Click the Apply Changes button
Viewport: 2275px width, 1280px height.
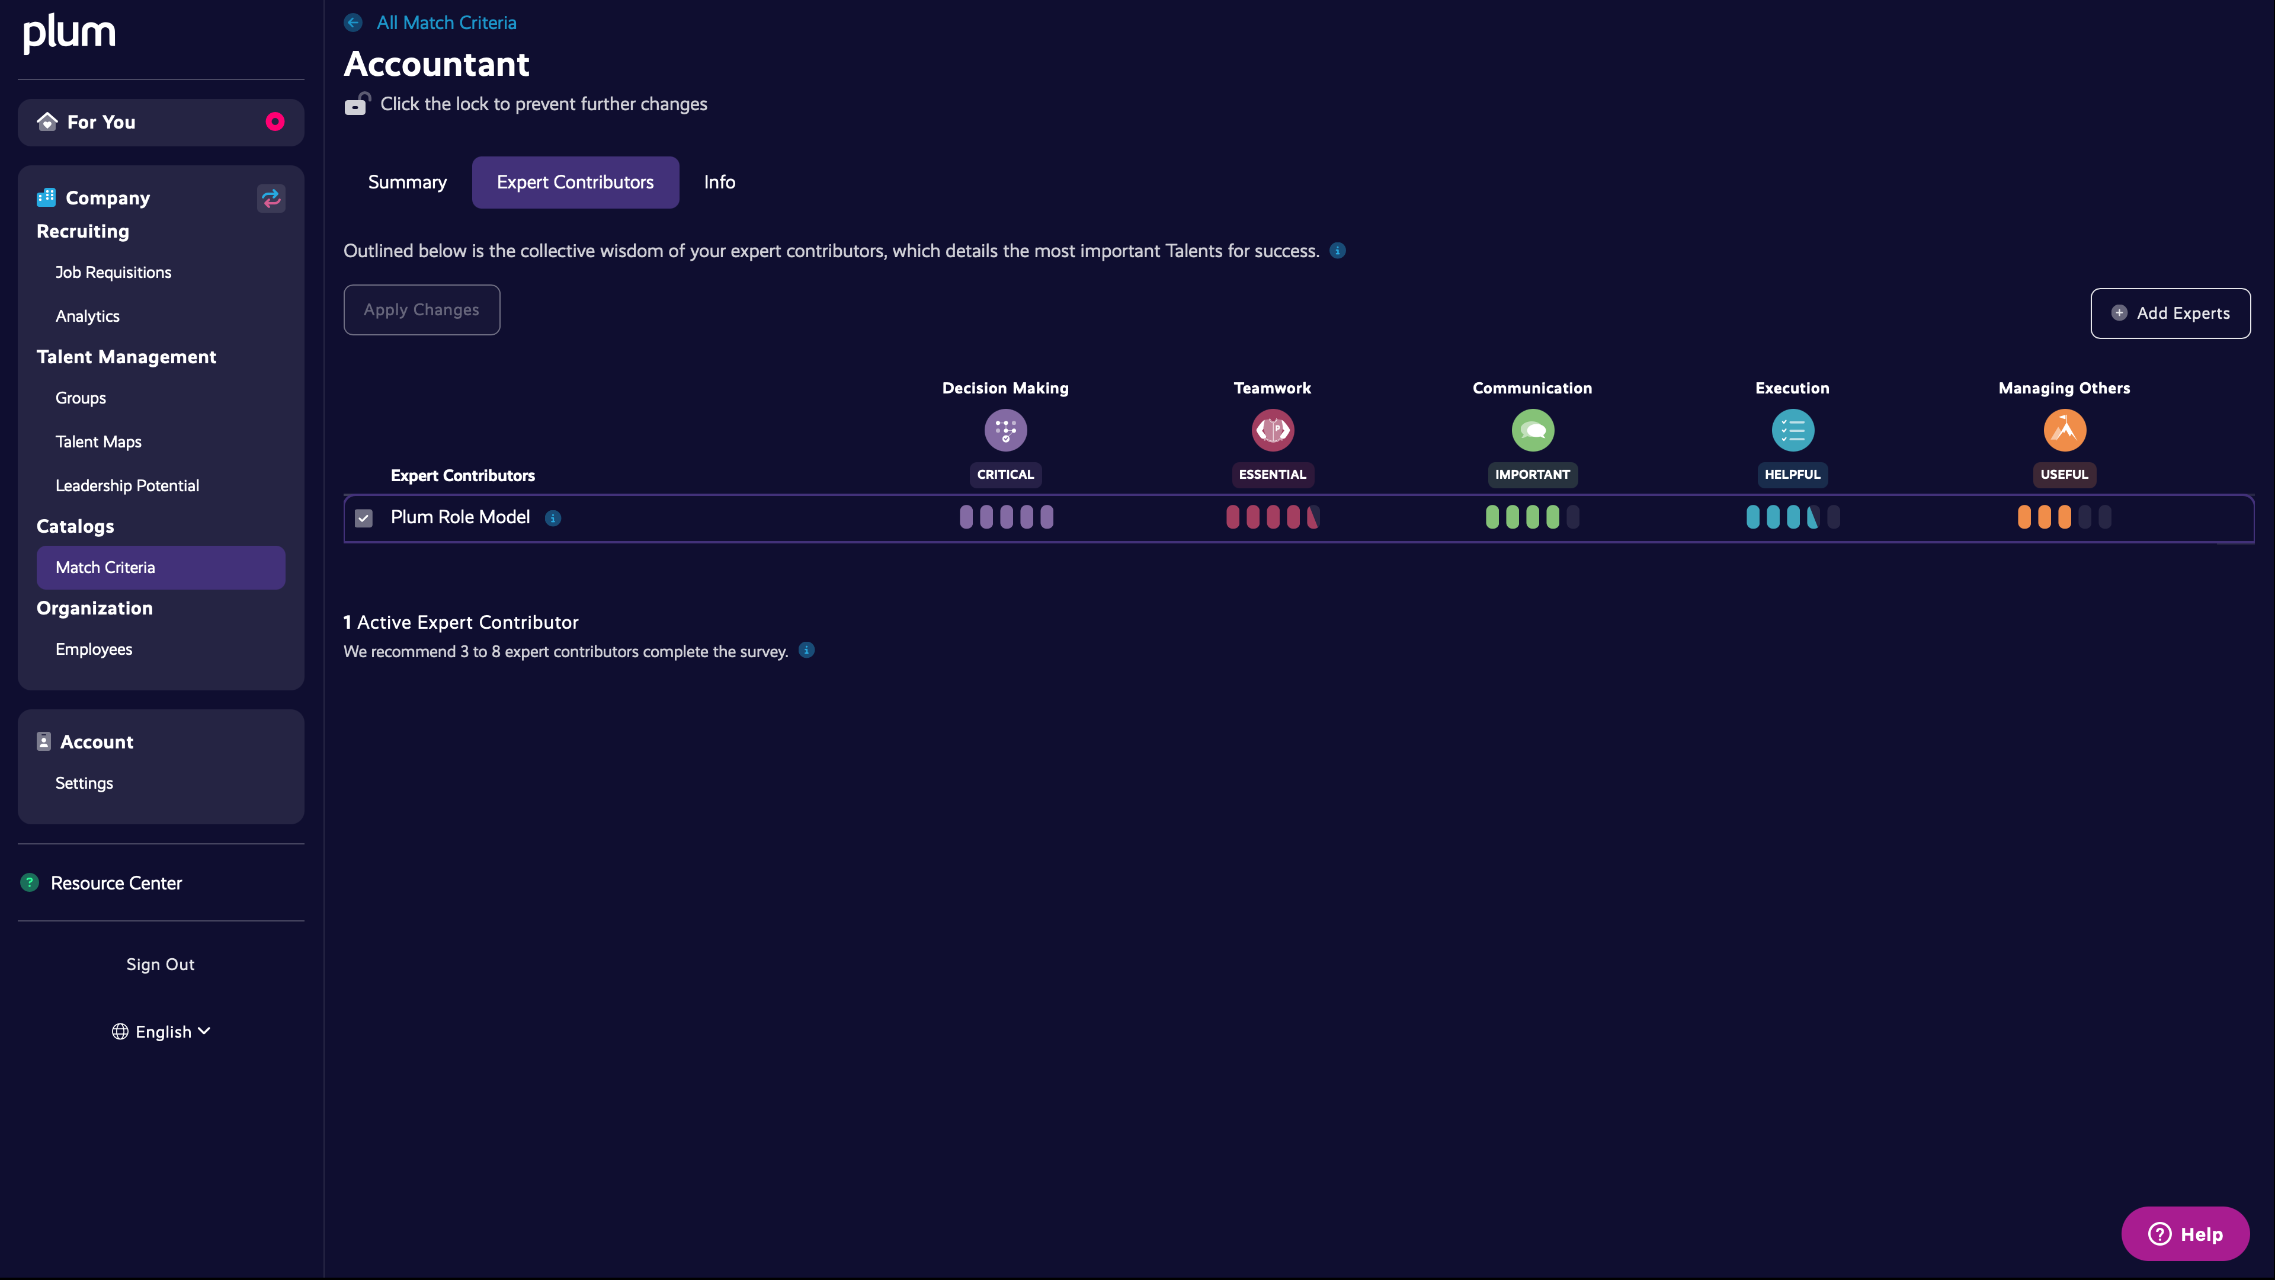tap(421, 310)
